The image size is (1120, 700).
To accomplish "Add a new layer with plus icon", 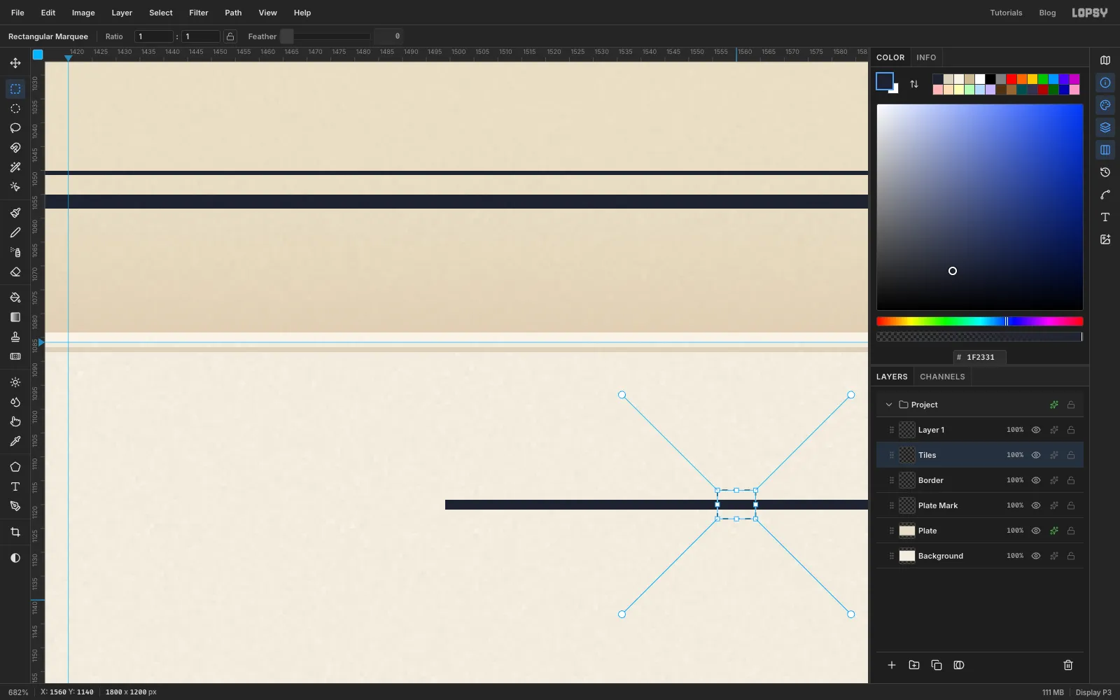I will tap(892, 665).
